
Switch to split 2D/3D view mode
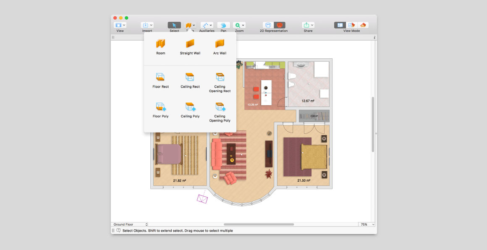(x=351, y=25)
